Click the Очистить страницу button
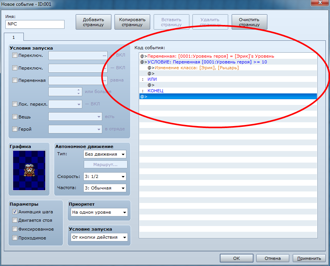 point(249,22)
